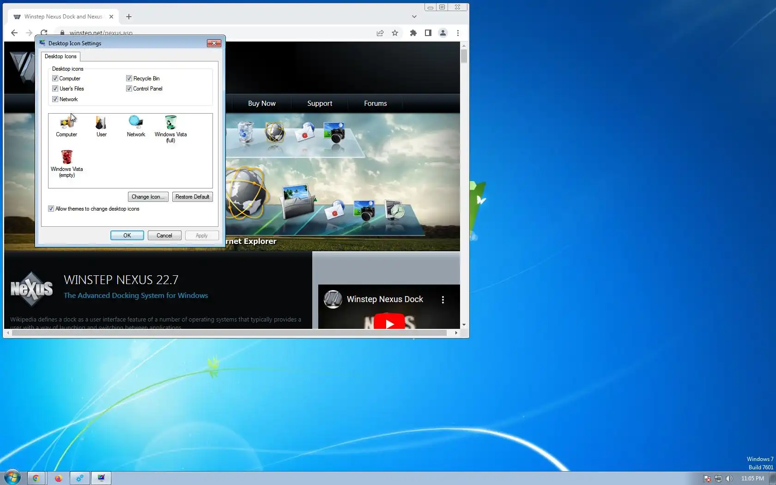Uncheck the Computer desktop icon checkbox
The height and width of the screenshot is (485, 776).
(55, 79)
